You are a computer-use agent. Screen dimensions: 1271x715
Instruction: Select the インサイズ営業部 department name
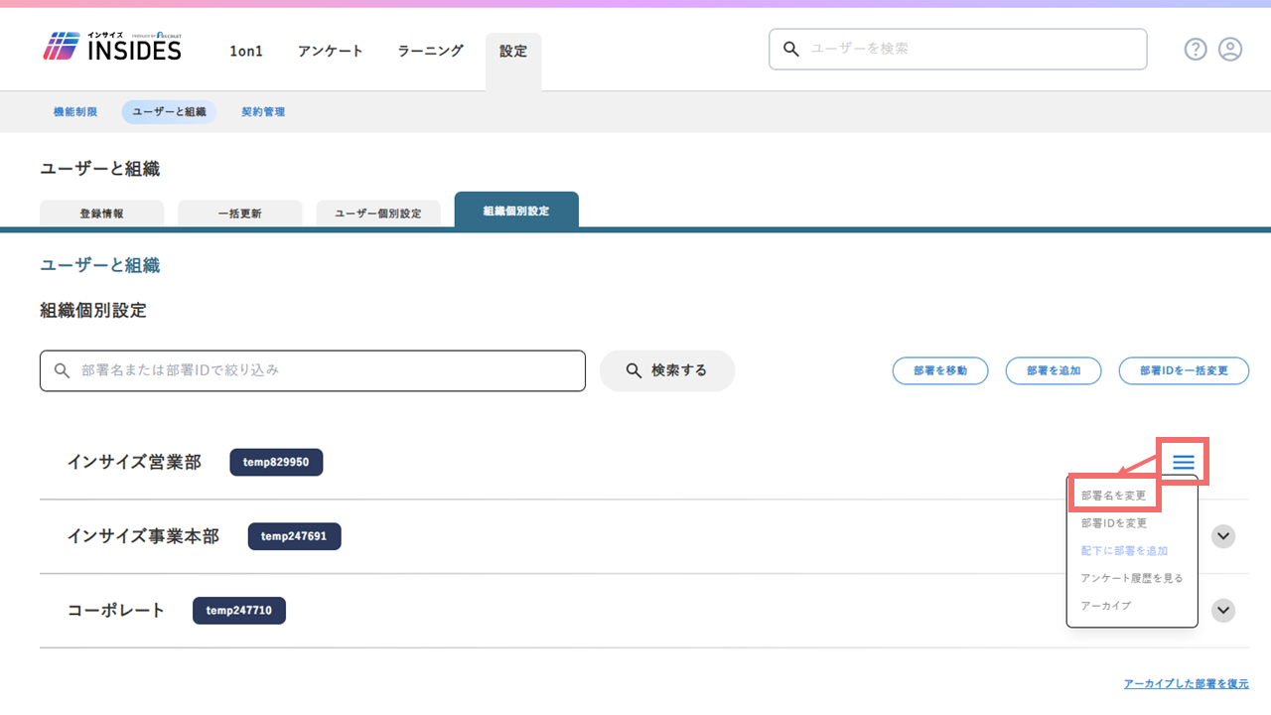(134, 463)
